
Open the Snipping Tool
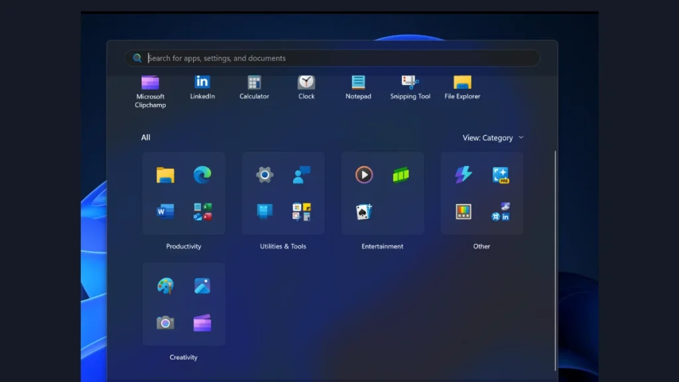[x=410, y=87]
